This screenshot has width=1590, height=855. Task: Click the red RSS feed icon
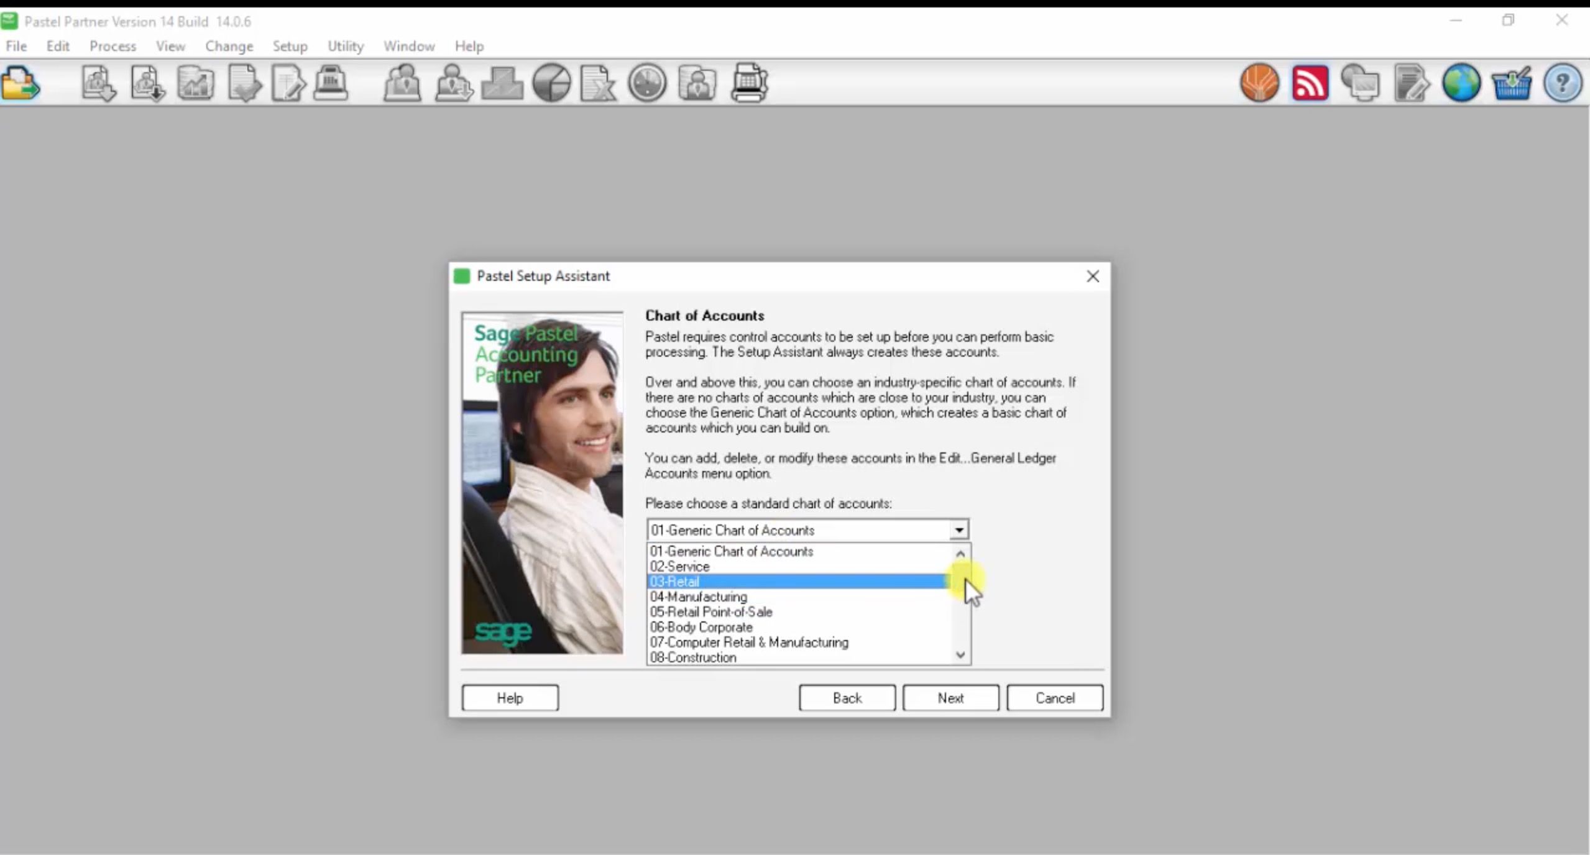click(1310, 83)
